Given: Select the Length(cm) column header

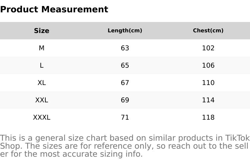Looking at the screenshot, I should (125, 30).
